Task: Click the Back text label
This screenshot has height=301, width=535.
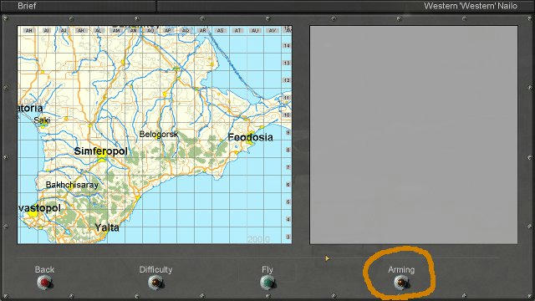Action: pyautogui.click(x=44, y=269)
